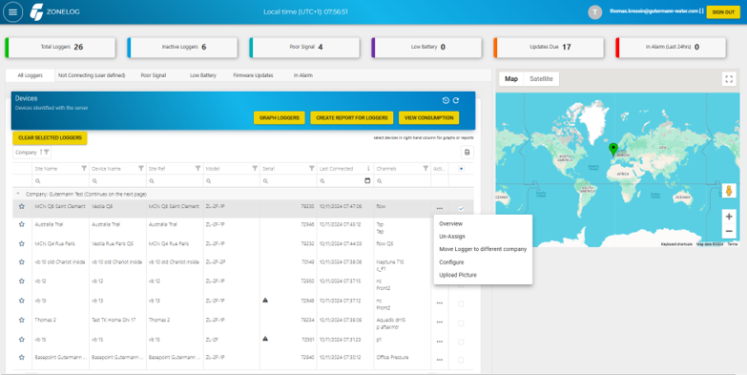This screenshot has width=747, height=375.
Task: Star the Australia Trial site row
Action: (21, 224)
